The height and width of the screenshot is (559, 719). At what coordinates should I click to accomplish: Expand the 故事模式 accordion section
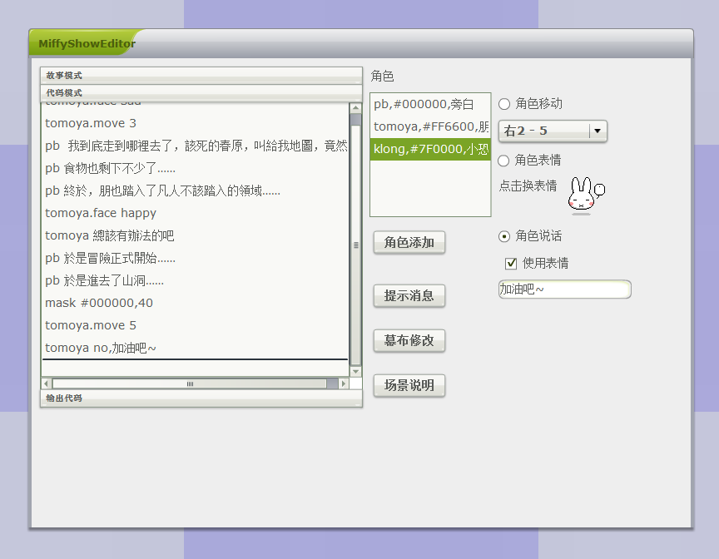coord(201,76)
